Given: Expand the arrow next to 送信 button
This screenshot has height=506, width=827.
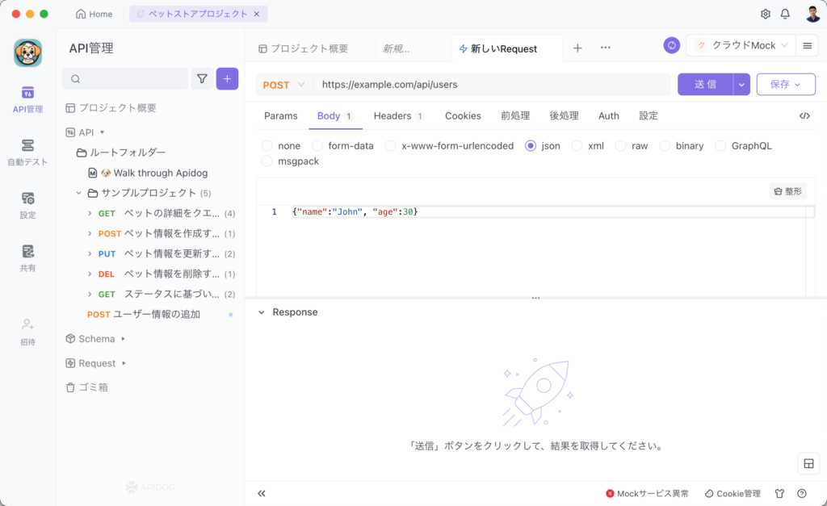Looking at the screenshot, I should [x=741, y=85].
